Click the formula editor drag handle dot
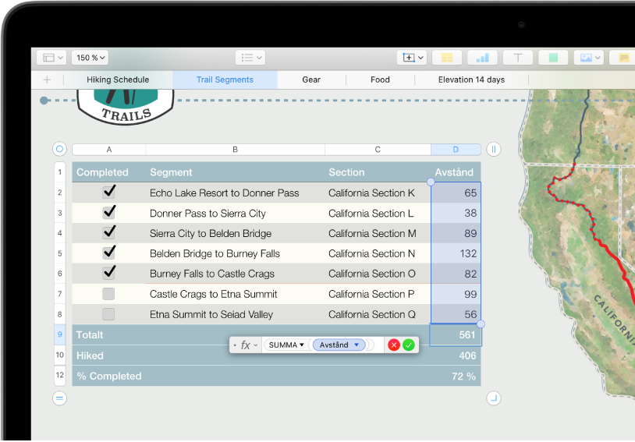Image resolution: width=635 pixels, height=442 pixels. pyautogui.click(x=235, y=345)
